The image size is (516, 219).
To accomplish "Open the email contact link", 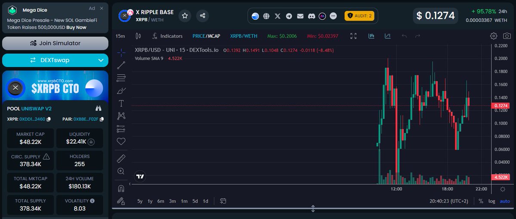I will coord(300,16).
